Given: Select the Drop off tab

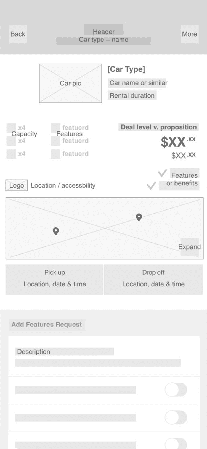Looking at the screenshot, I should point(153,280).
